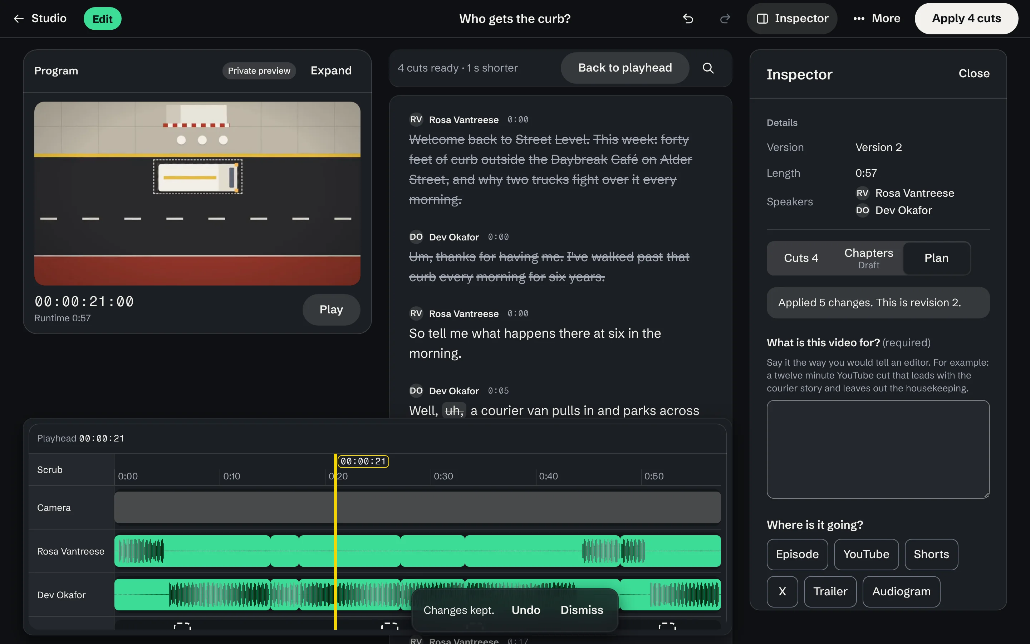Undo the kept changes in toast
The width and height of the screenshot is (1030, 644).
[x=526, y=610]
